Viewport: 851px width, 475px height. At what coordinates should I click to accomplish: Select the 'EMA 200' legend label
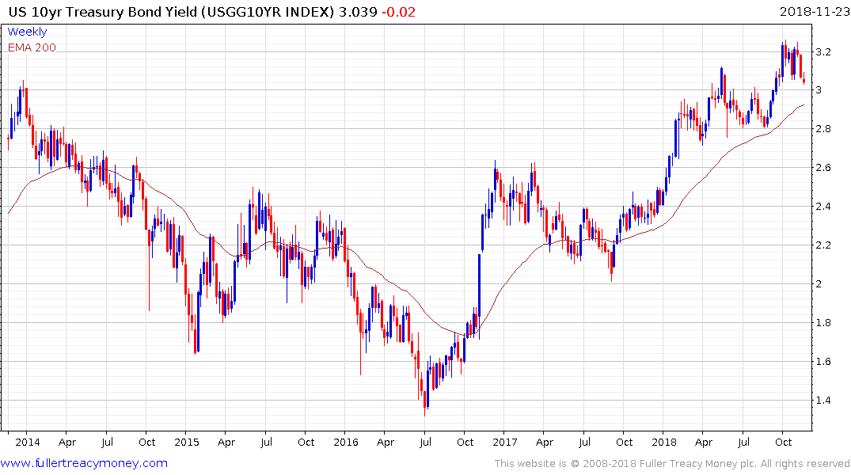32,47
